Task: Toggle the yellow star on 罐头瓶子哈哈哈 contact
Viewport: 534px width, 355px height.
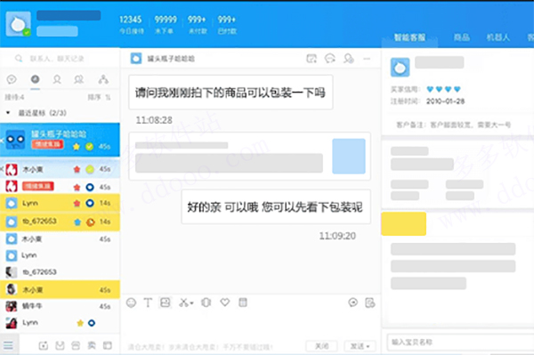Action: [x=77, y=147]
